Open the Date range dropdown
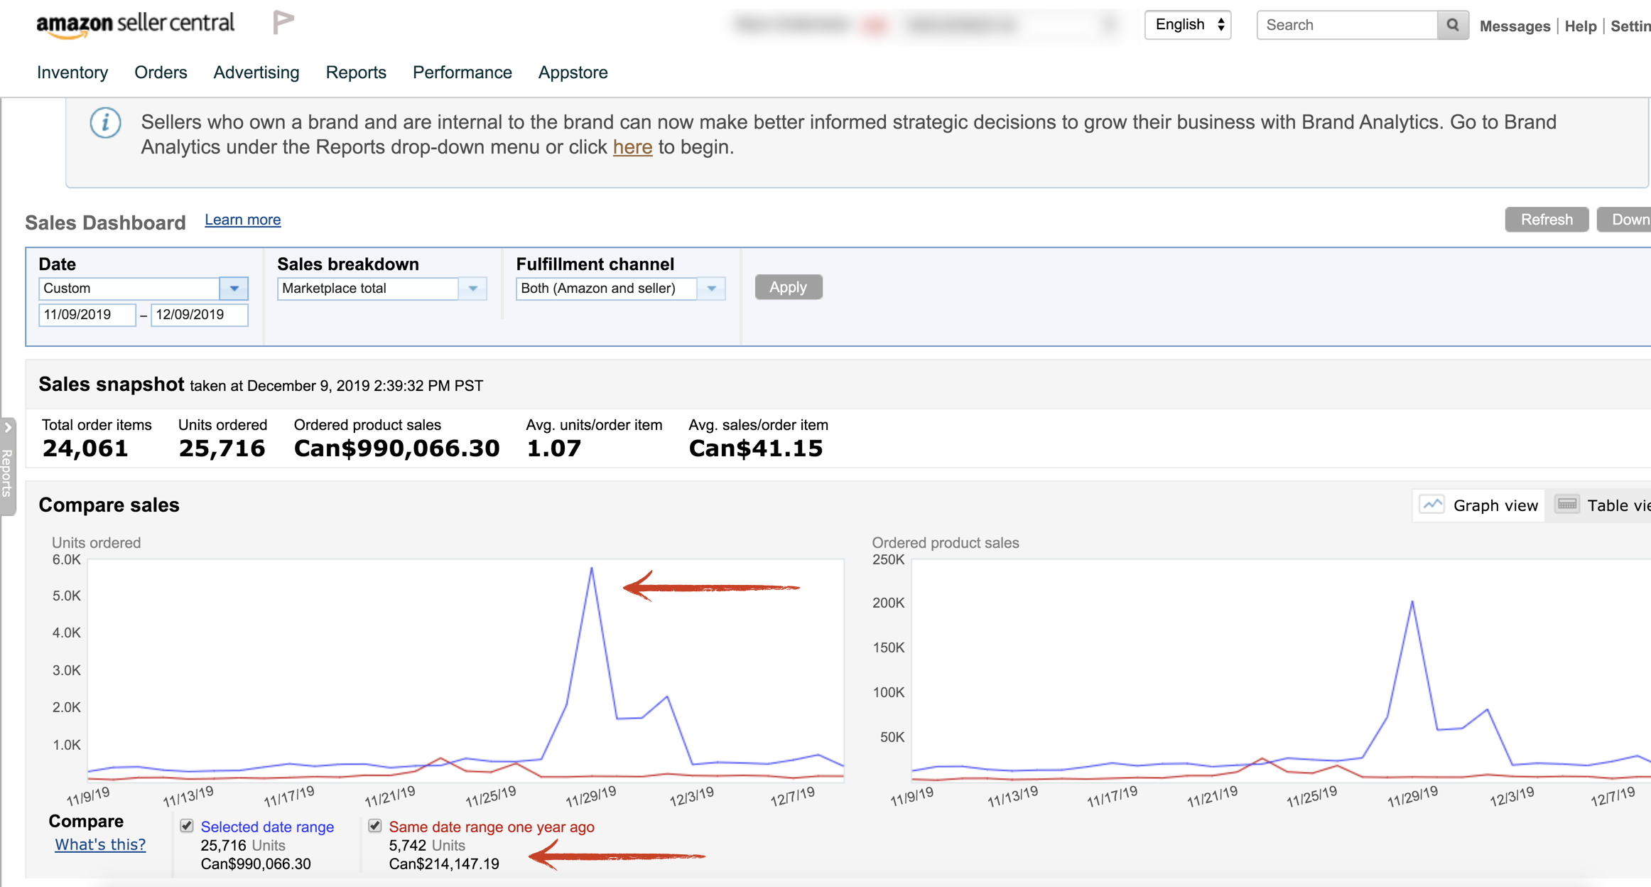The height and width of the screenshot is (887, 1651). (x=143, y=288)
